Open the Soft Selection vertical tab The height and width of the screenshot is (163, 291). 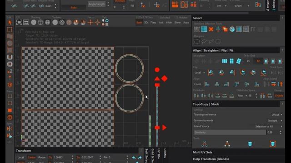coord(146,155)
